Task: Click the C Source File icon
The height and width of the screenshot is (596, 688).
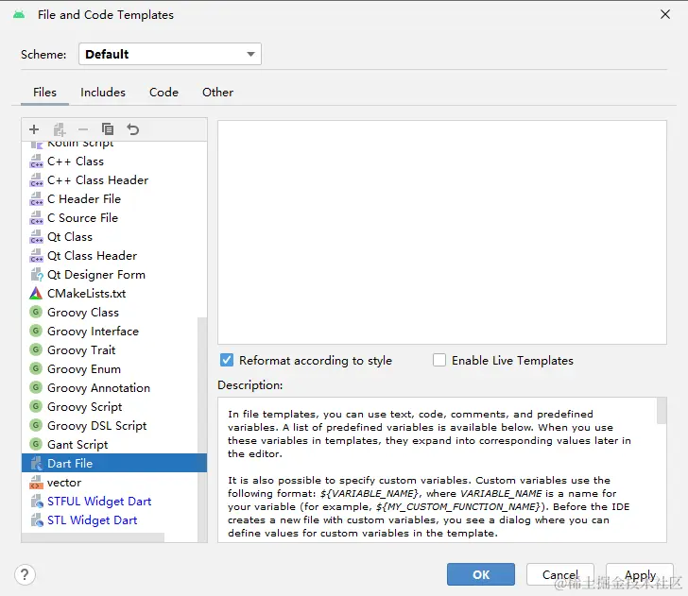Action: pyautogui.click(x=36, y=218)
